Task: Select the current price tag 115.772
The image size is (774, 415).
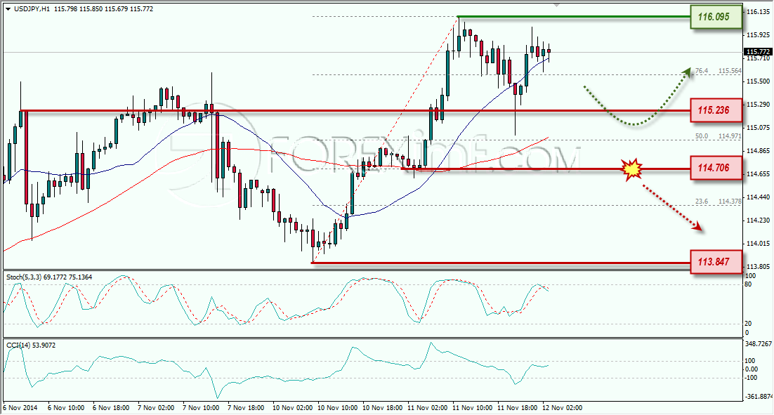Action: coord(758,52)
